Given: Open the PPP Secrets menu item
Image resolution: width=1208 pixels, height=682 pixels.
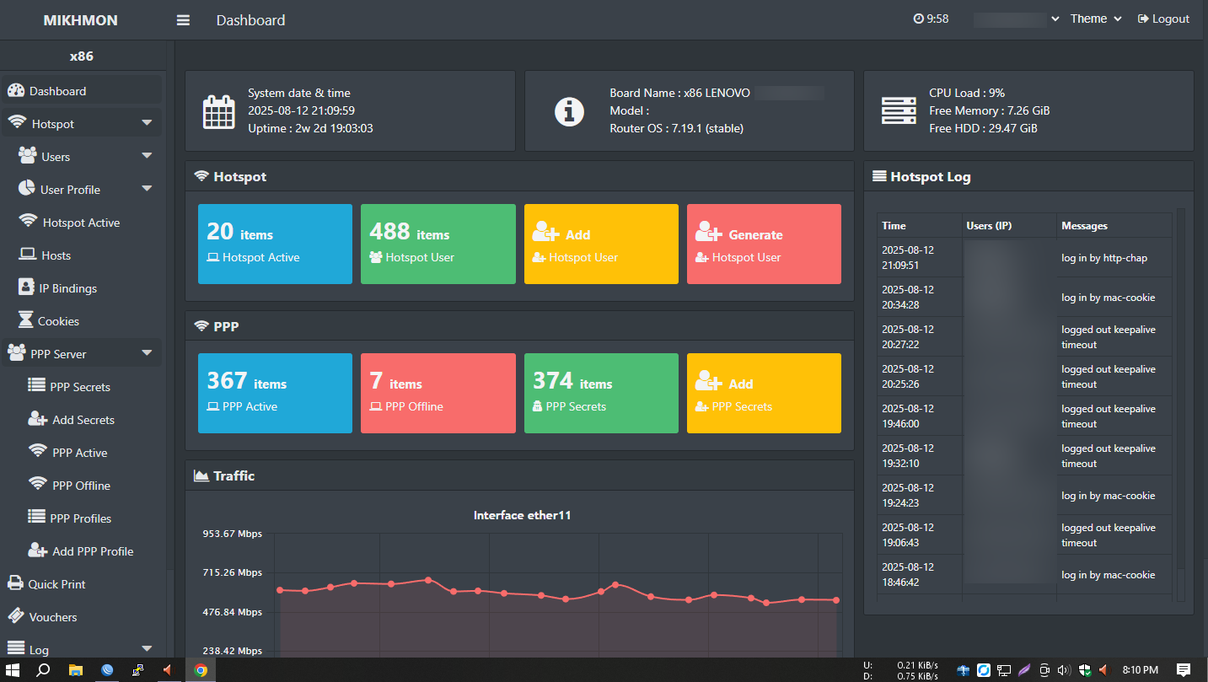Looking at the screenshot, I should [80, 387].
